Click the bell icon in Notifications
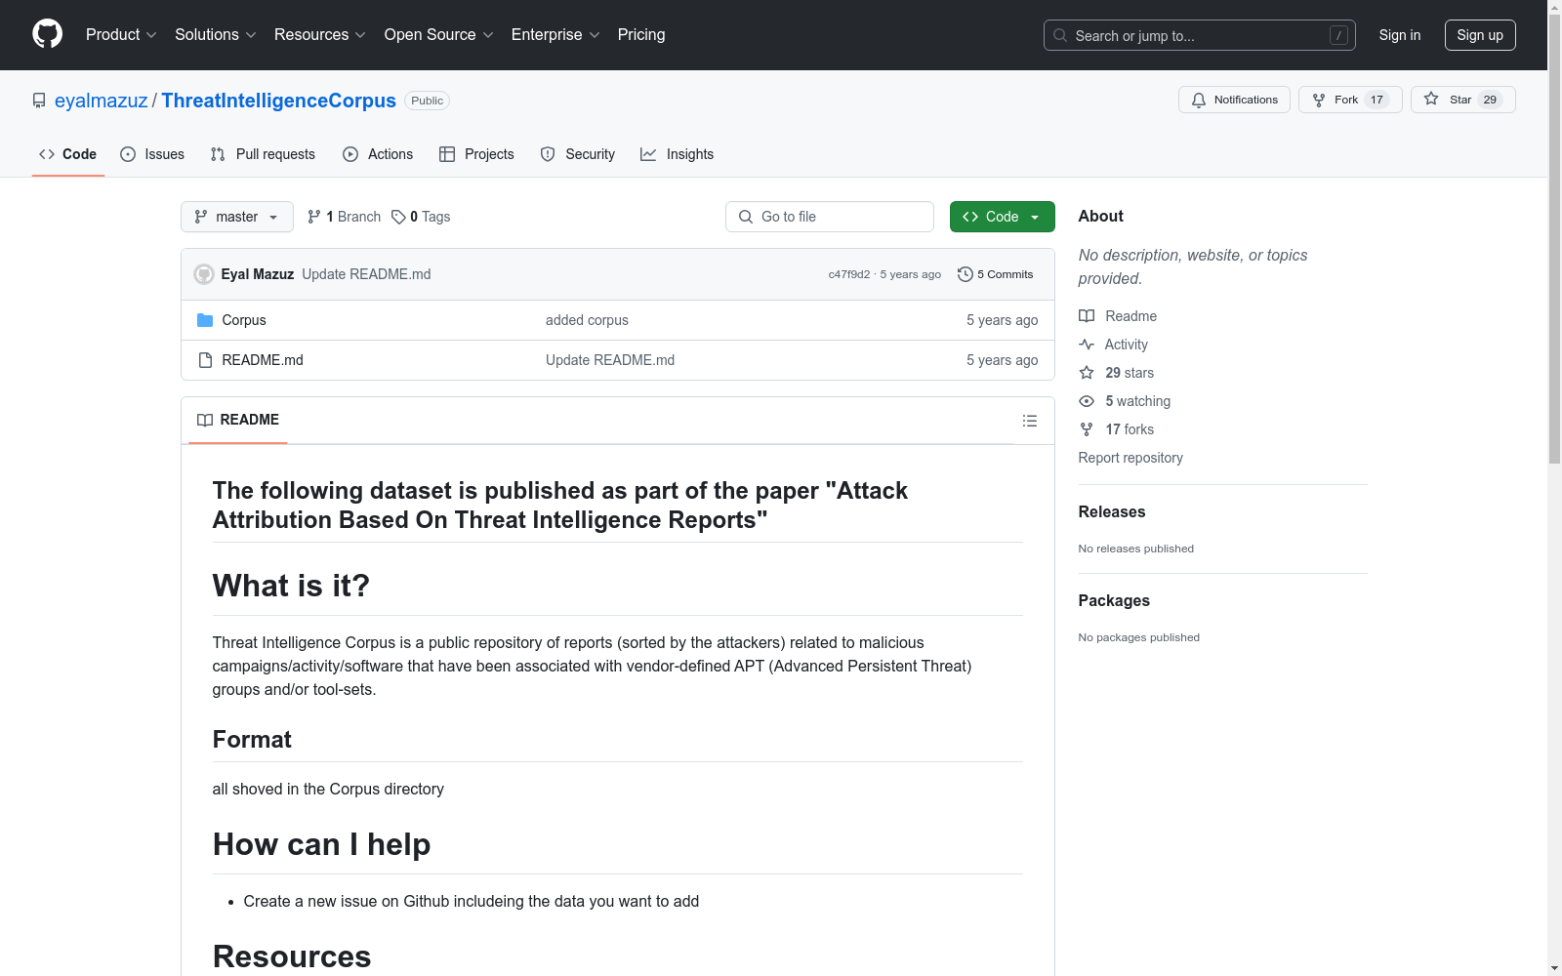The width and height of the screenshot is (1562, 976). pos(1199,100)
